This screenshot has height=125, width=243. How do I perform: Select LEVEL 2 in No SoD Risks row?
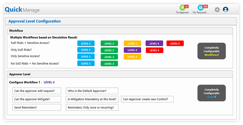click(x=109, y=64)
